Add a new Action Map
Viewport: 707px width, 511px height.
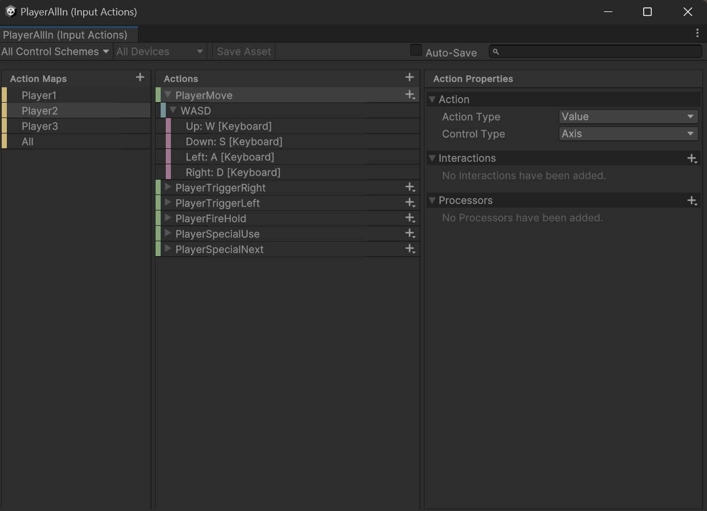(x=140, y=76)
